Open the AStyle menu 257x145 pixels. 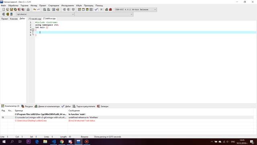pos(79,6)
